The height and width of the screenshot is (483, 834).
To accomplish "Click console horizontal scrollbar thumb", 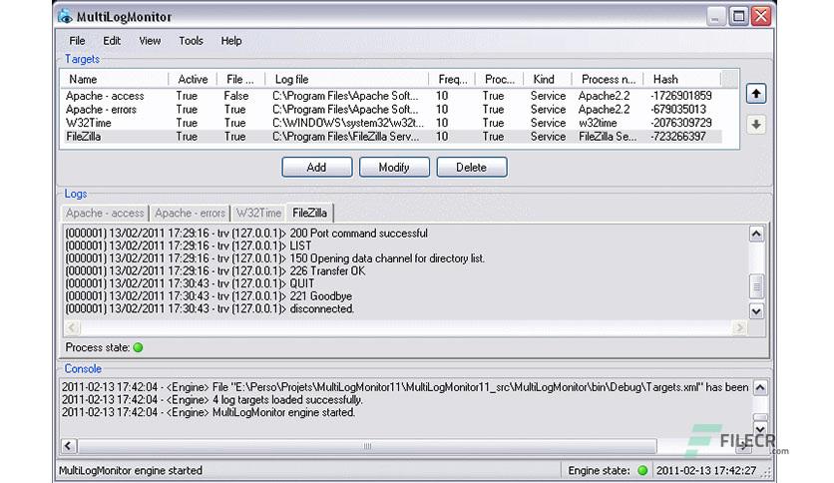I will pos(367,446).
